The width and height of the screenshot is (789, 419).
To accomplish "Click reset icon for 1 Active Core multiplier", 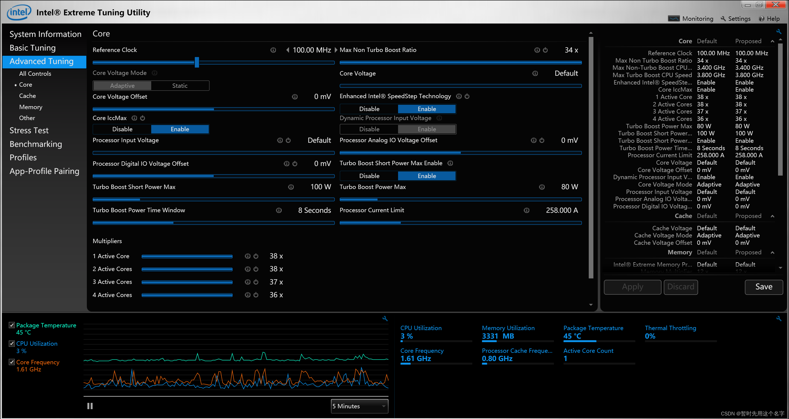I will [256, 256].
